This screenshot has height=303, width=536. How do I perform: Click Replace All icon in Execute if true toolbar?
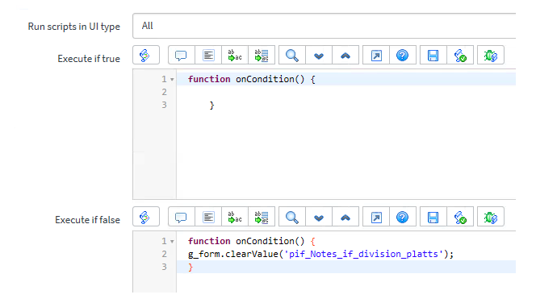click(x=262, y=55)
